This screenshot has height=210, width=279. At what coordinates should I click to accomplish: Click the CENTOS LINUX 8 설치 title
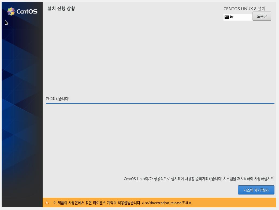(x=244, y=9)
